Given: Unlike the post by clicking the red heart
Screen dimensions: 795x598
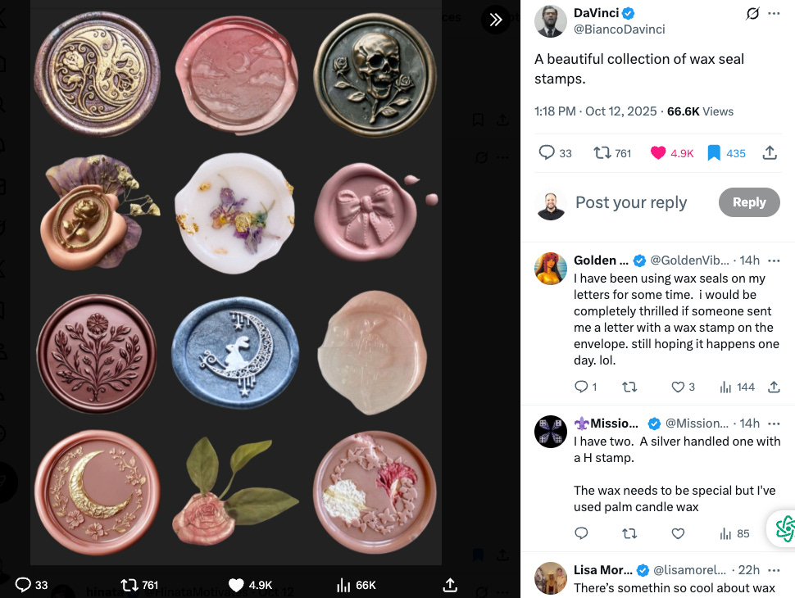Looking at the screenshot, I should (x=658, y=152).
